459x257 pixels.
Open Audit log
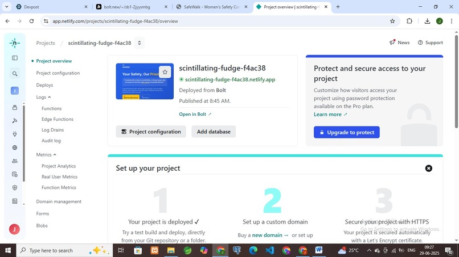[51, 141]
